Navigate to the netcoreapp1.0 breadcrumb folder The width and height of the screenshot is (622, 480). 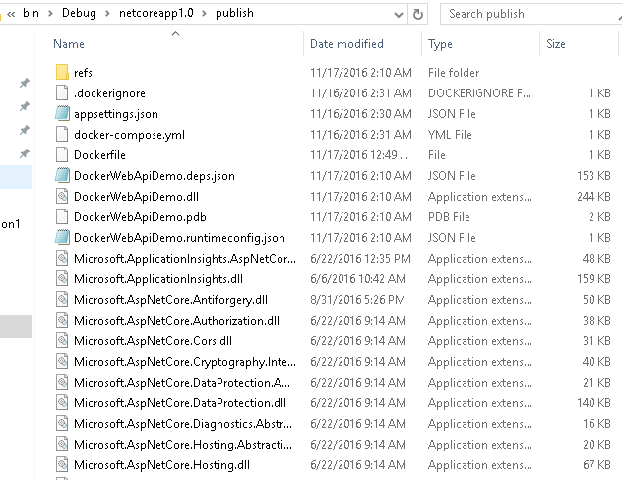156,13
